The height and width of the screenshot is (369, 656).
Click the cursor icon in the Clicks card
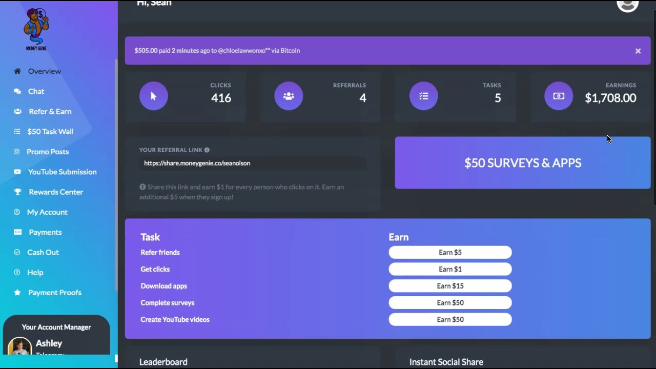coord(154,96)
